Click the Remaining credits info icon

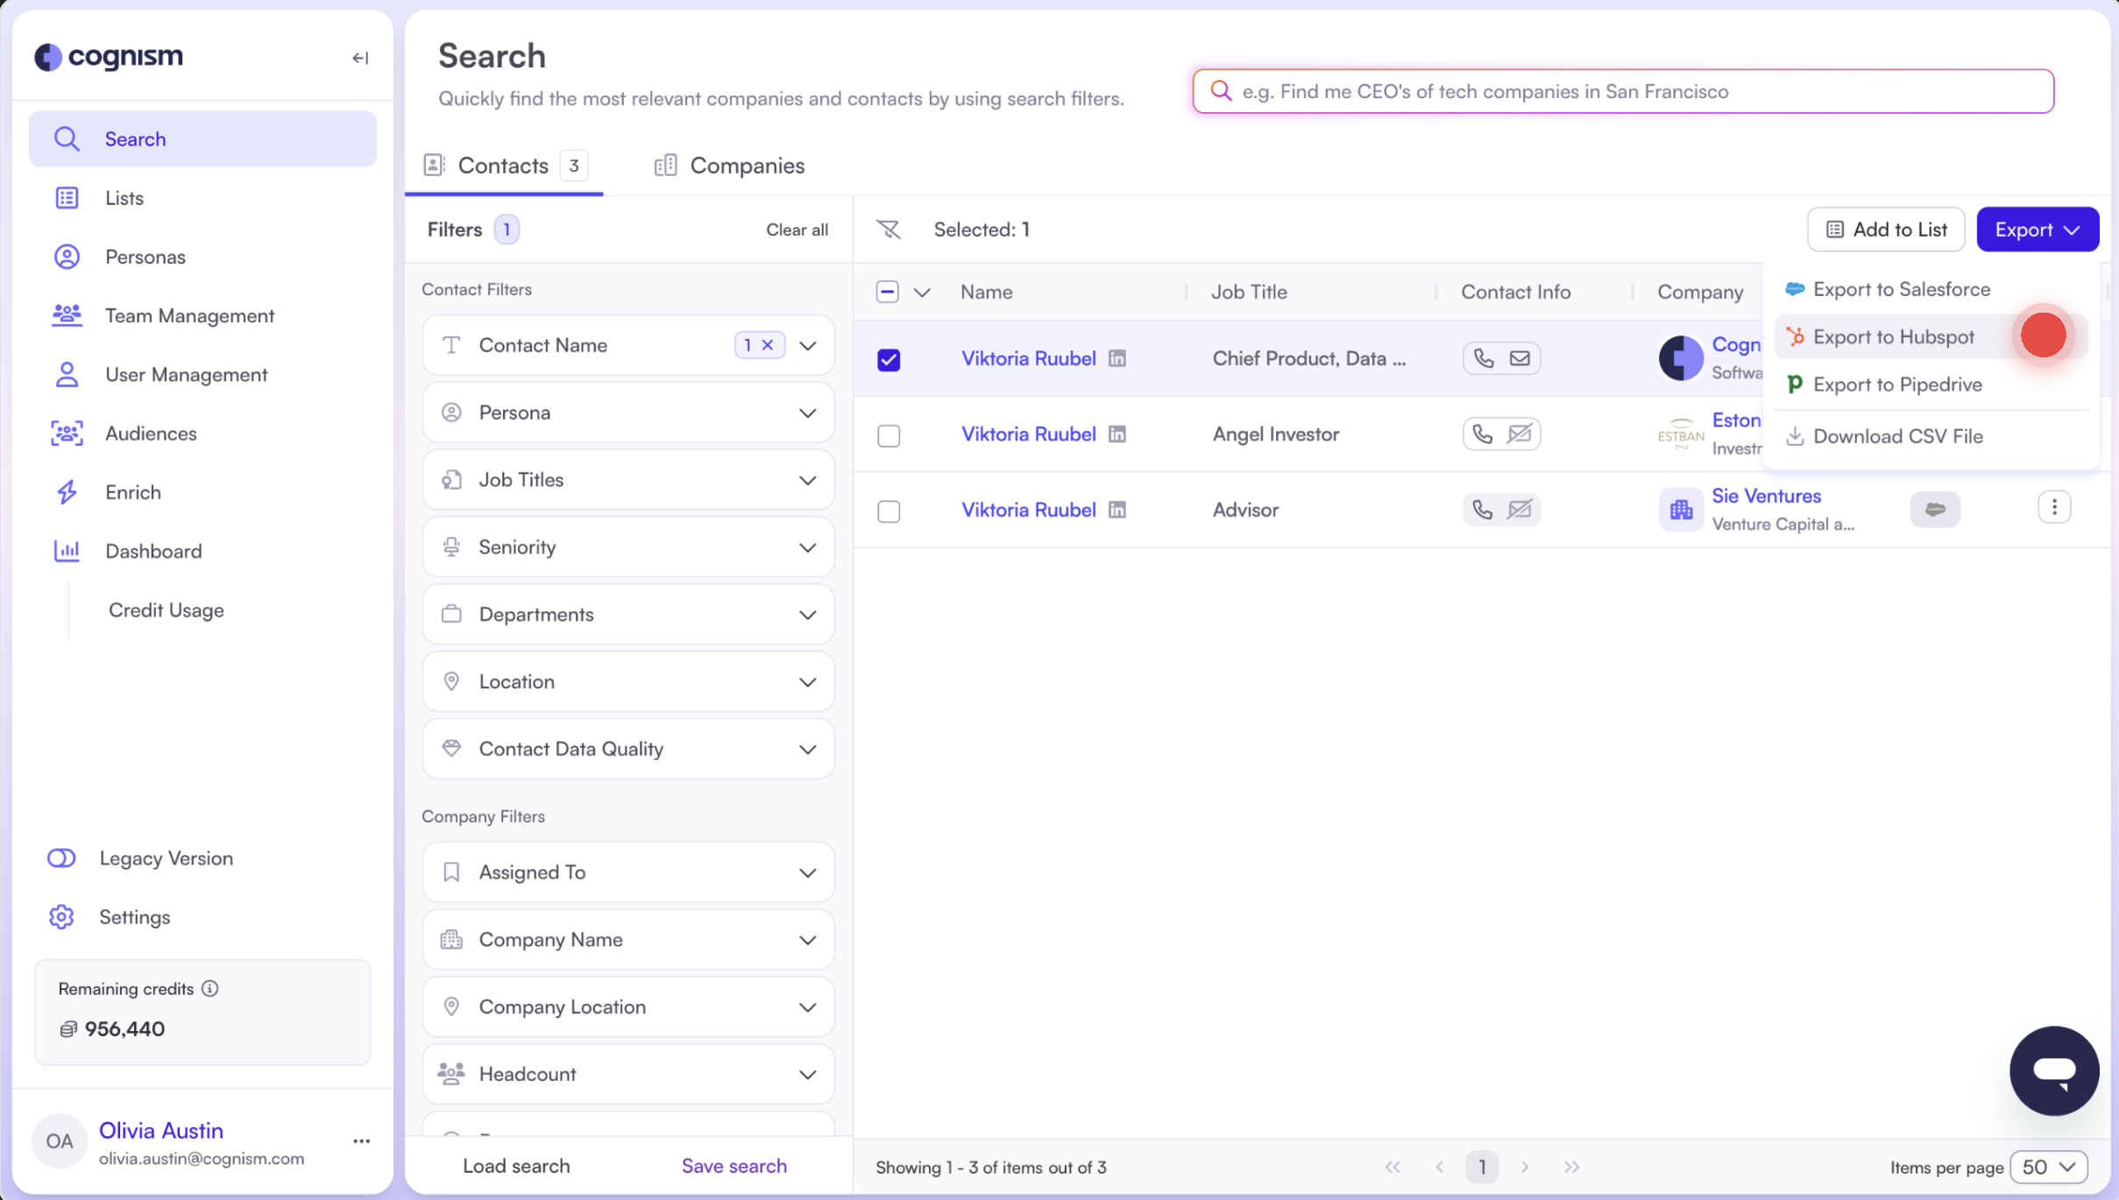pyautogui.click(x=210, y=989)
